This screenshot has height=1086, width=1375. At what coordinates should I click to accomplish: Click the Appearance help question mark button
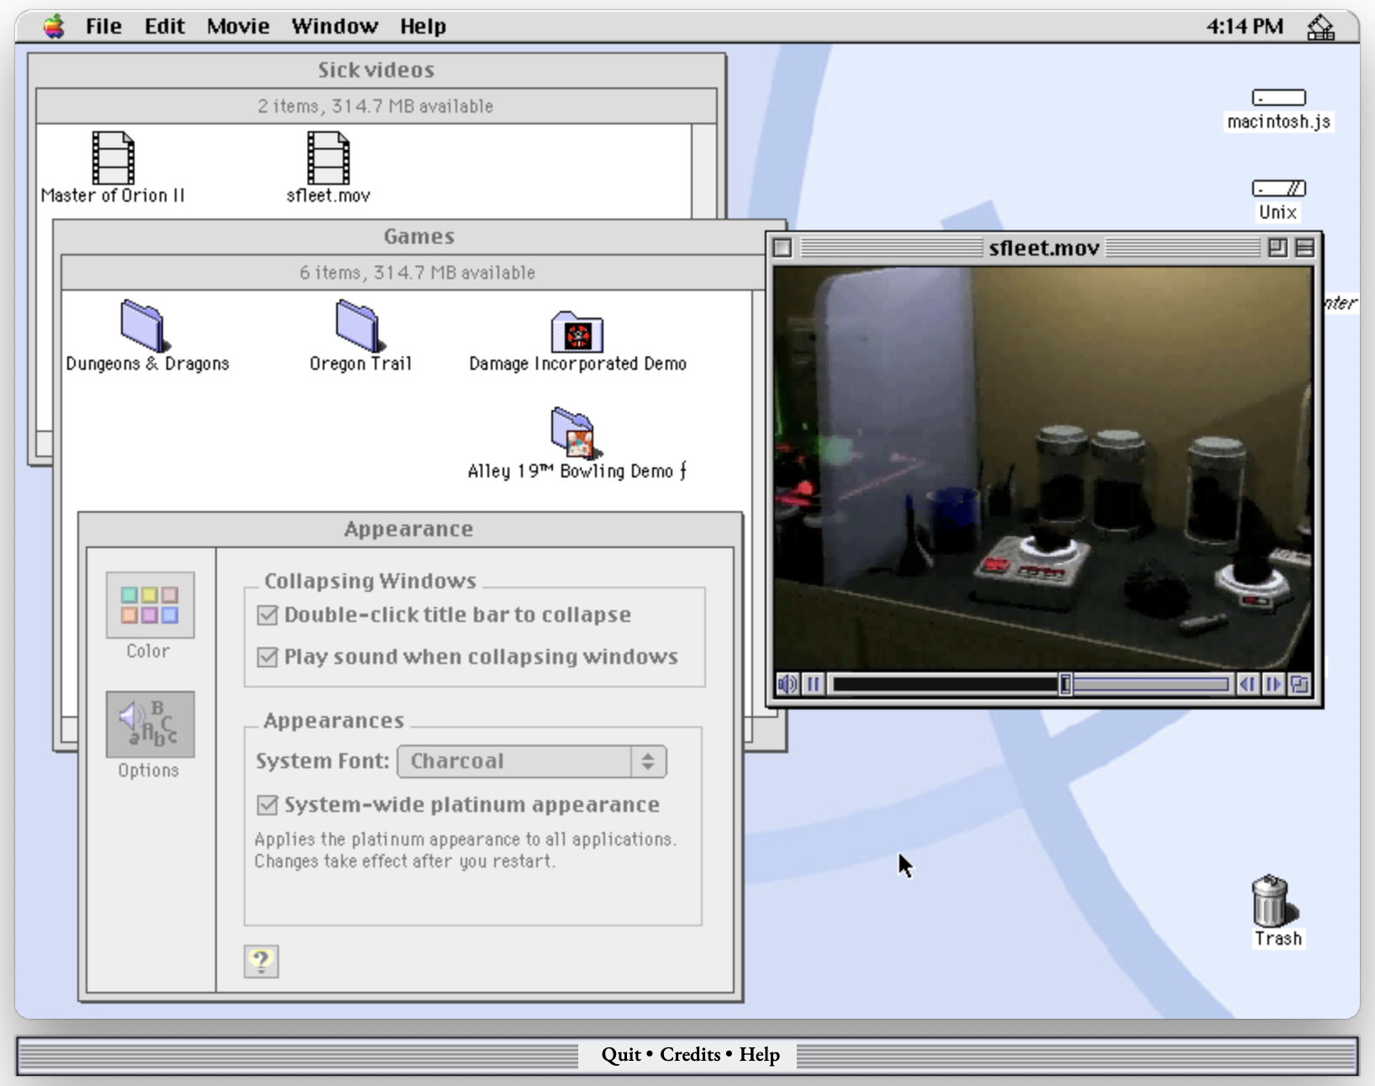coord(261,962)
